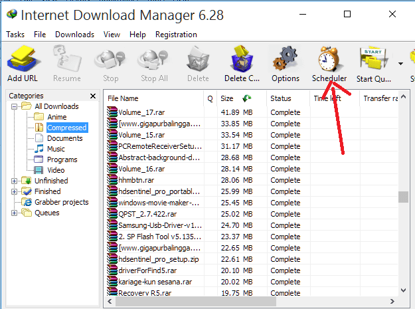The image size is (415, 309).
Task: Click the scroll down arrow of file list
Action: (x=403, y=290)
